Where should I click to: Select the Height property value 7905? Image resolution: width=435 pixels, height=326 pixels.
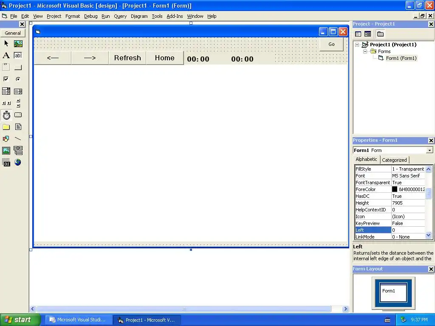408,203
